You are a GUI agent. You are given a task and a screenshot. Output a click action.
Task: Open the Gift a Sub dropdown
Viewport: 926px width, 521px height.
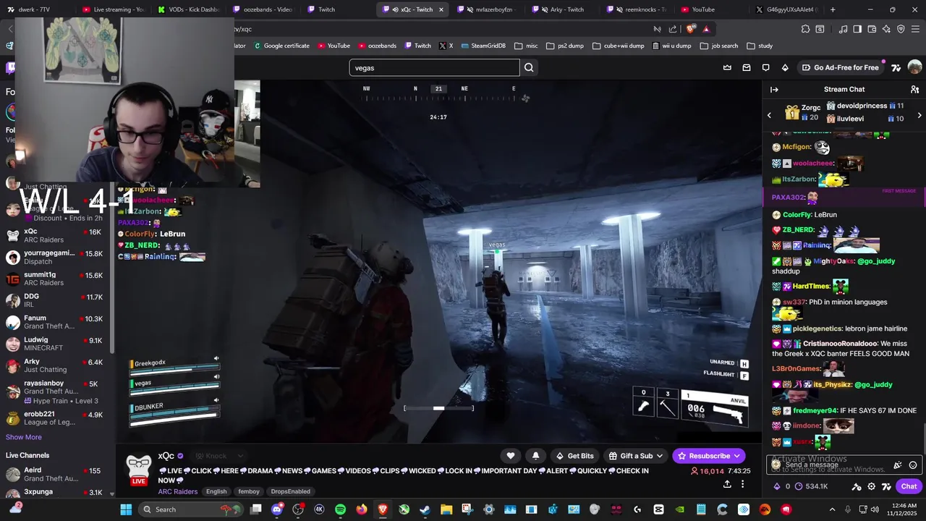(636, 456)
